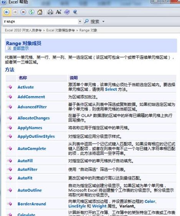Follow the Color link in BorderAround description
The width and height of the screenshot is (180, 216).
point(150,201)
